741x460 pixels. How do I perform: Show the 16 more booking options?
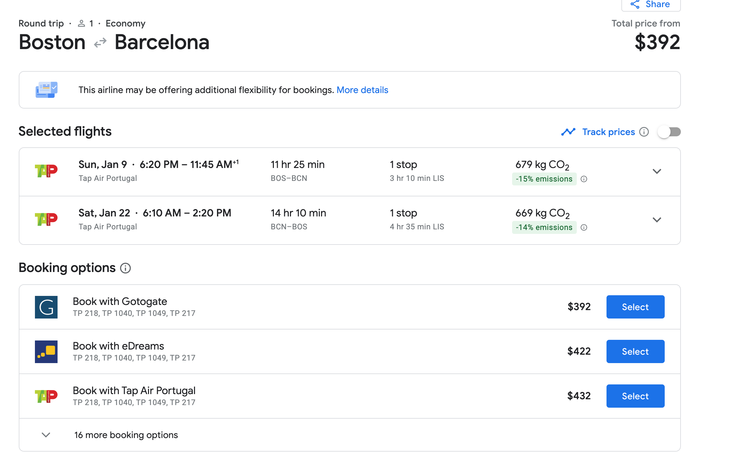(125, 435)
